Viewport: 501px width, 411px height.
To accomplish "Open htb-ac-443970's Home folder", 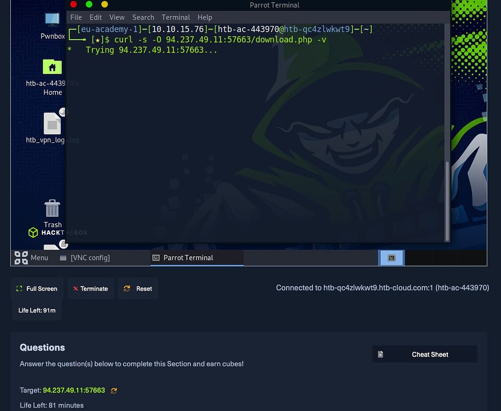I will (x=51, y=67).
